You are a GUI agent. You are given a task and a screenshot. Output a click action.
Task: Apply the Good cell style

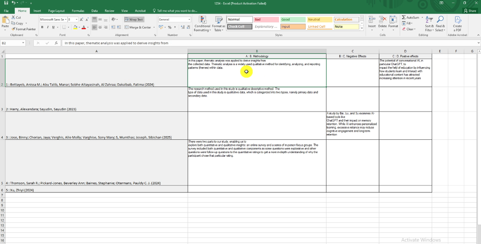(x=293, y=20)
